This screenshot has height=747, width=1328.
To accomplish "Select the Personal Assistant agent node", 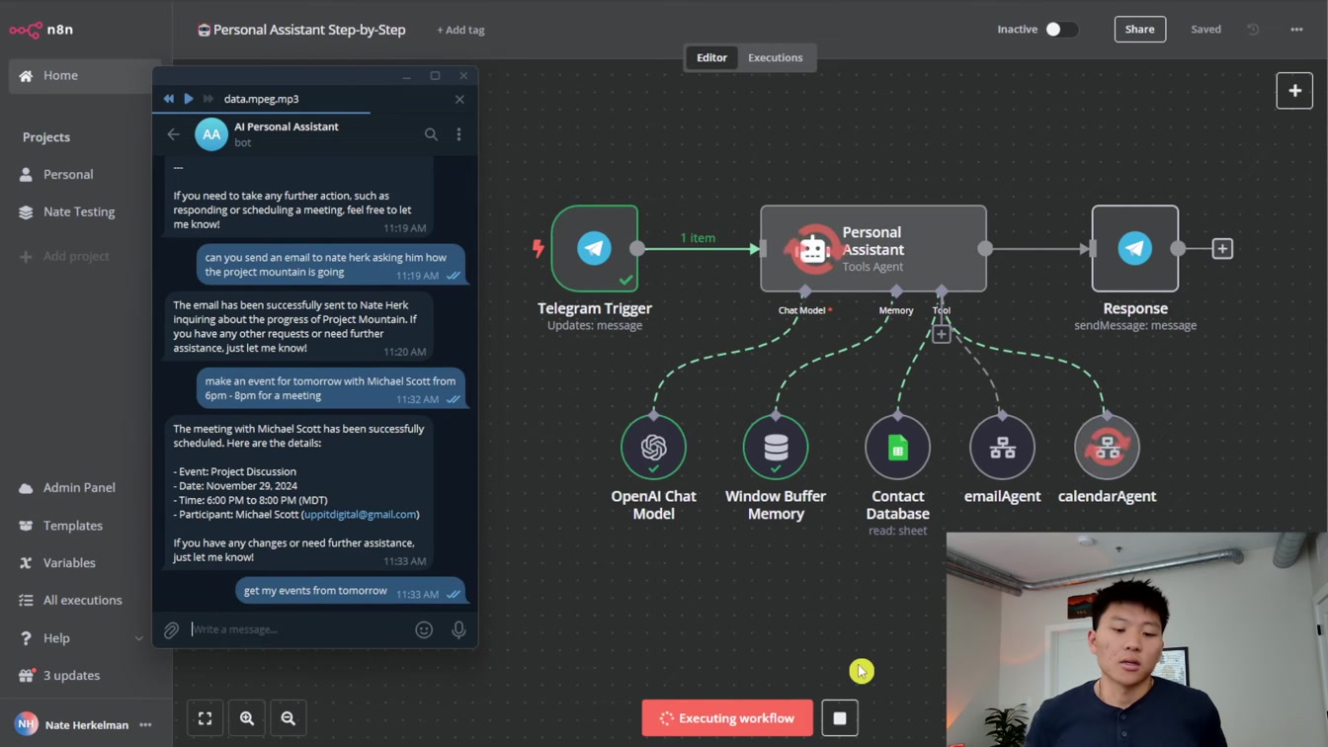I will (x=872, y=248).
